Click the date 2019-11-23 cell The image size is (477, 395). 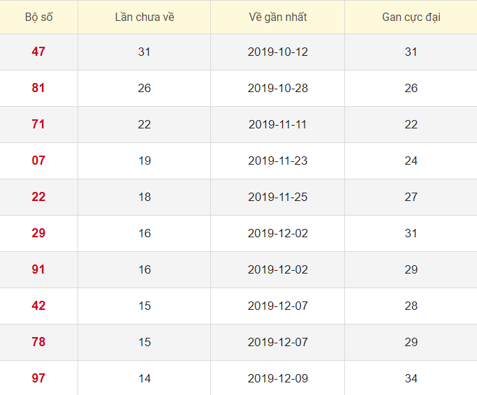(x=277, y=161)
